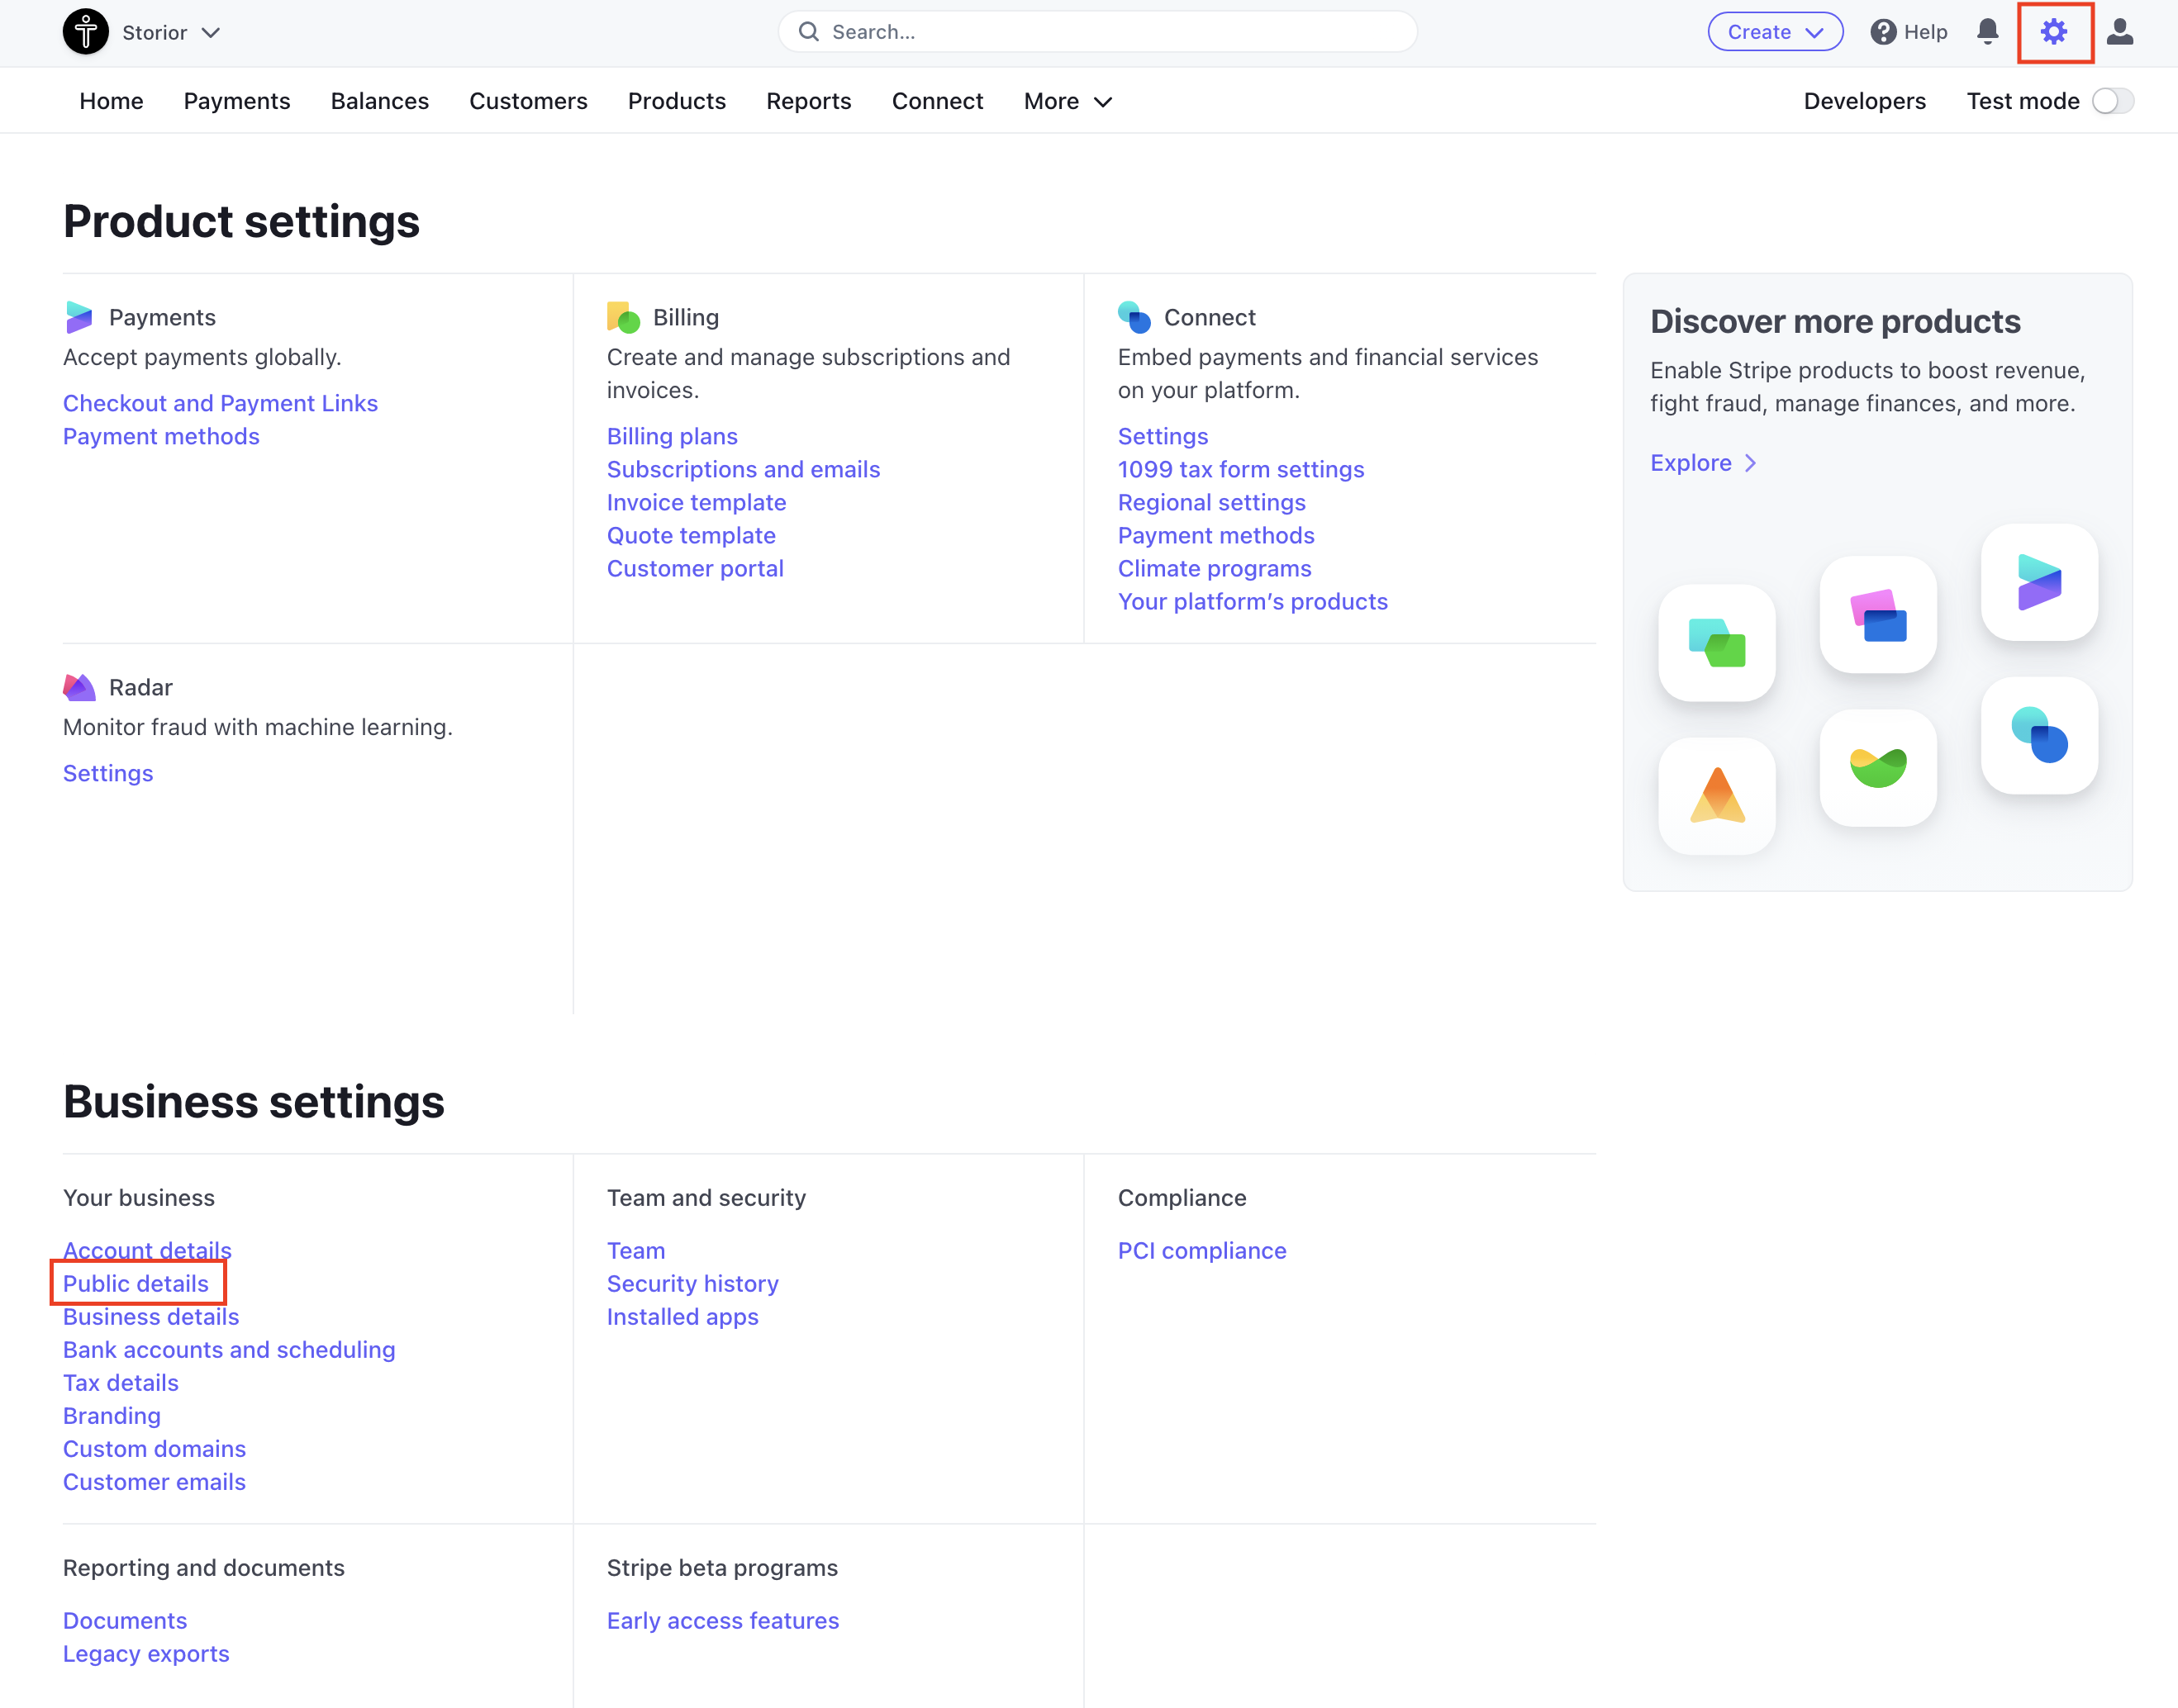Click the notifications bell icon
The width and height of the screenshot is (2178, 1708).
click(x=1987, y=32)
